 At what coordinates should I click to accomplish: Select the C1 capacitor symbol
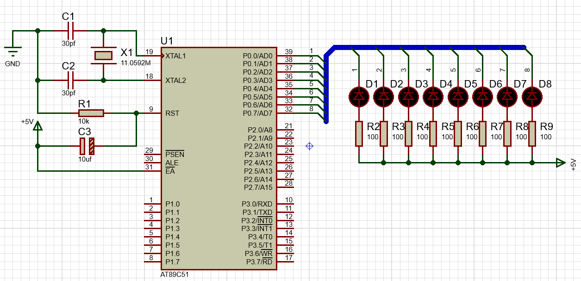point(70,31)
